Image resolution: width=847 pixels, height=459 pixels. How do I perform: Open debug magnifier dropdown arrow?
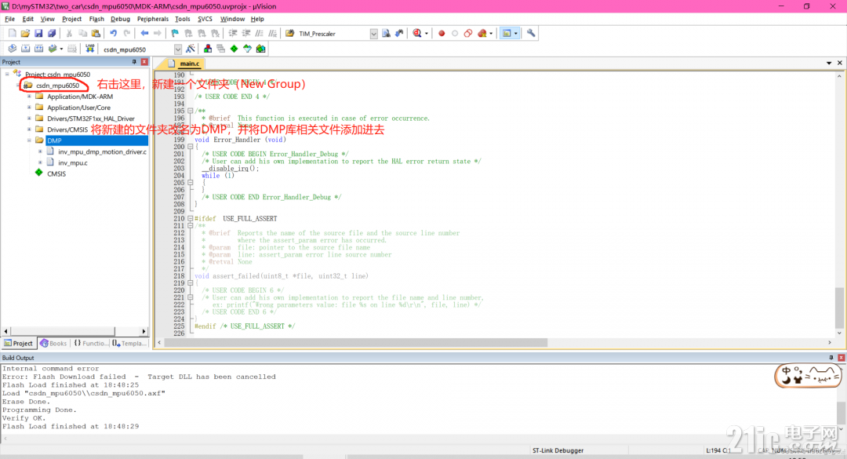(427, 34)
